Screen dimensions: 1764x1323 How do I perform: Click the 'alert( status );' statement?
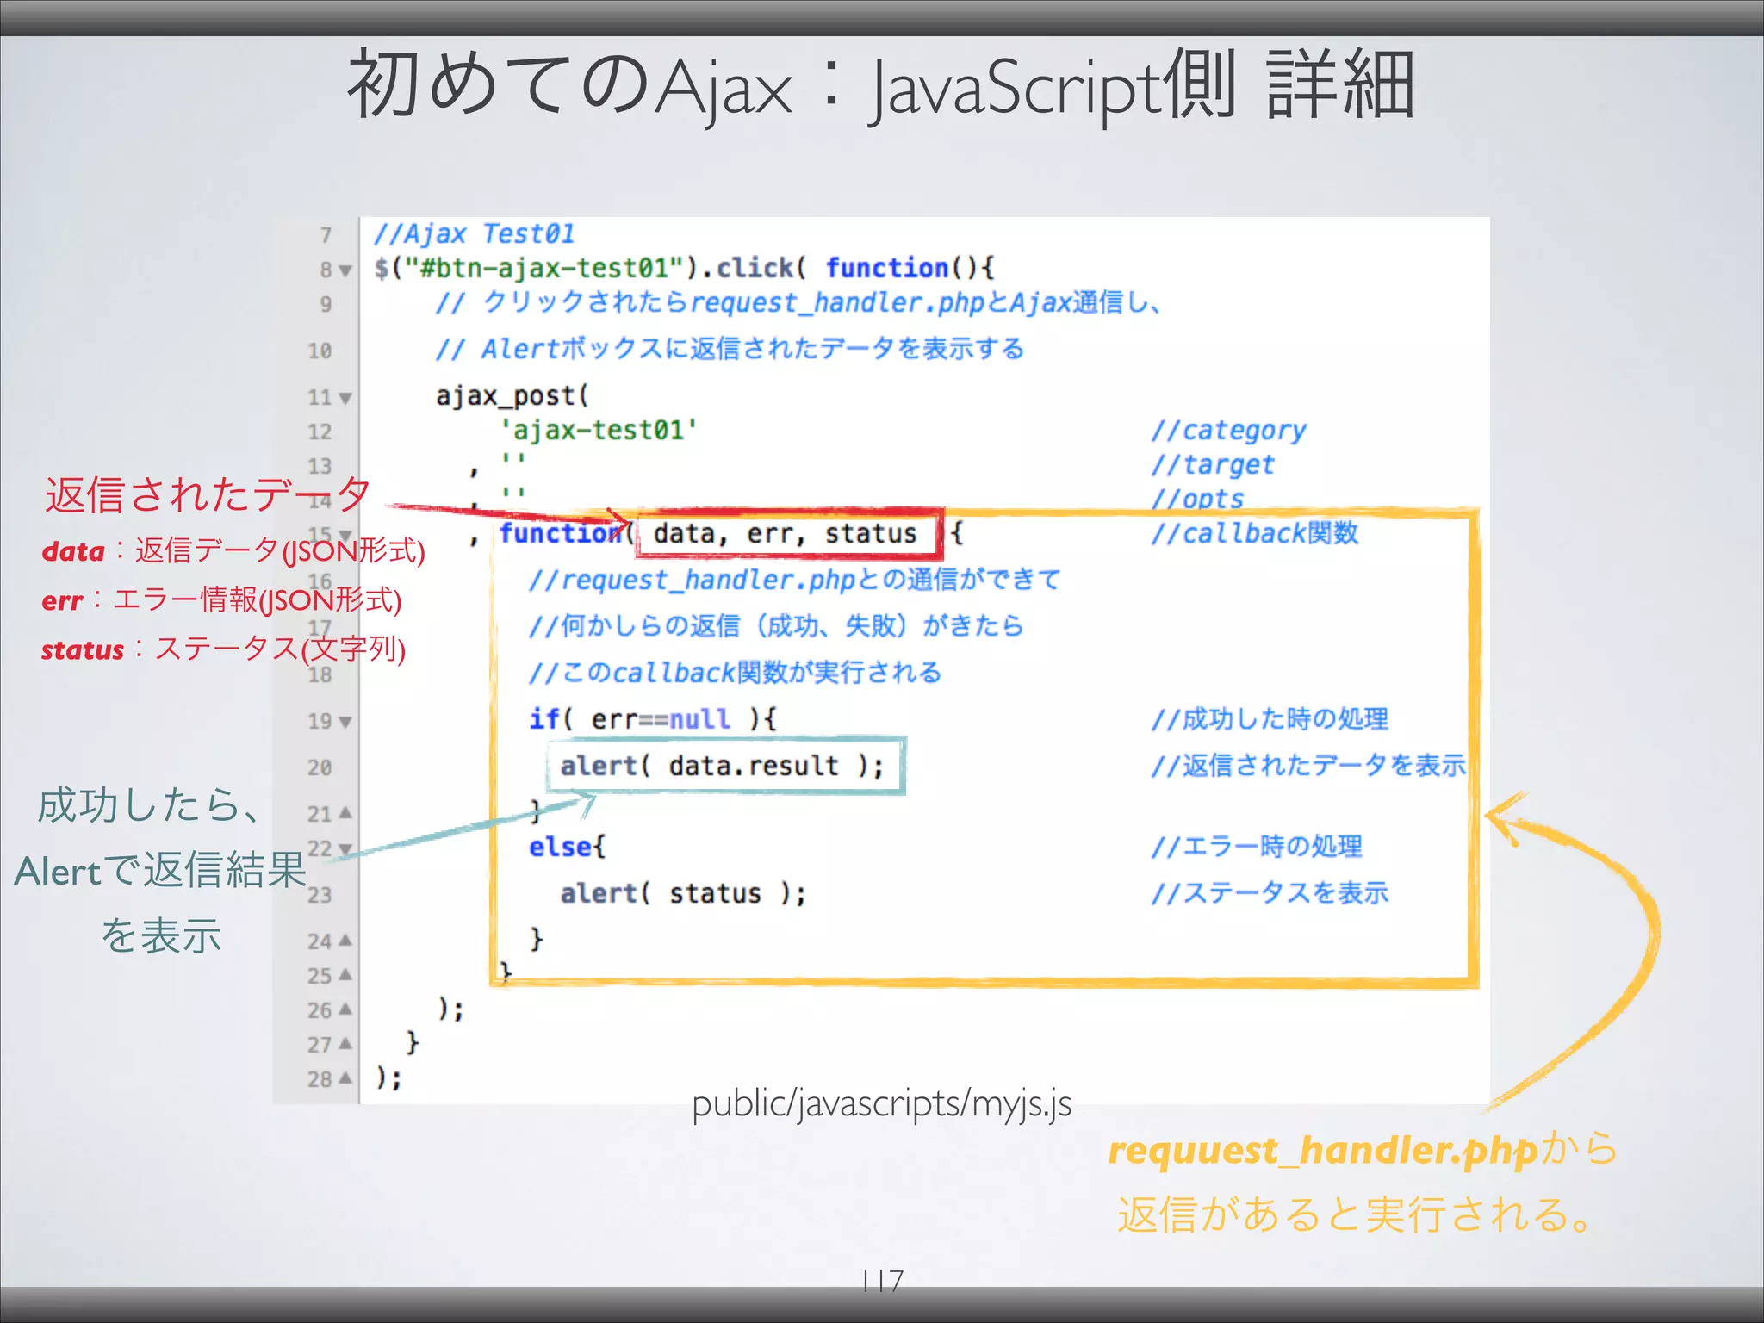[683, 893]
